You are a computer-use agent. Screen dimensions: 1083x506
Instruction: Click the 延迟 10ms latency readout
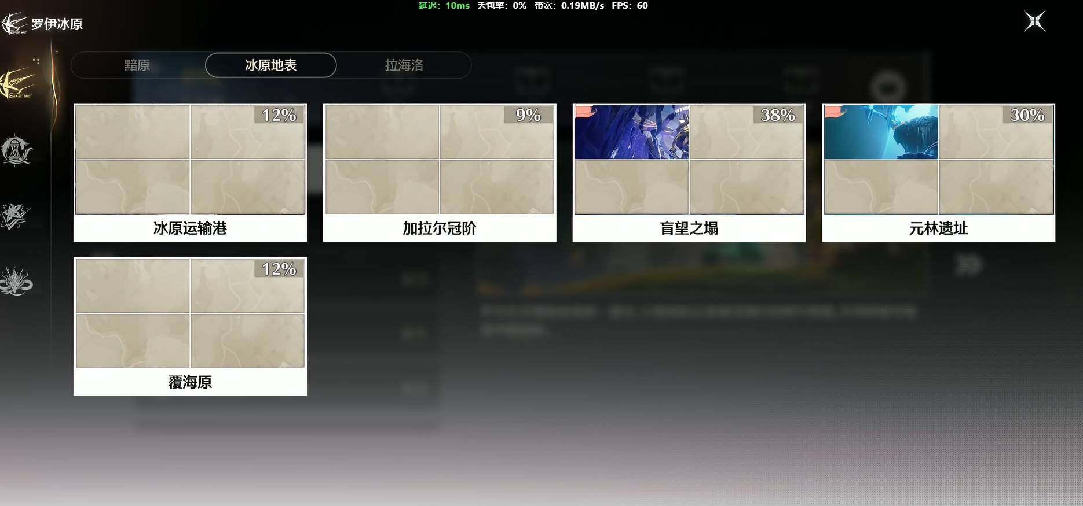coord(444,5)
